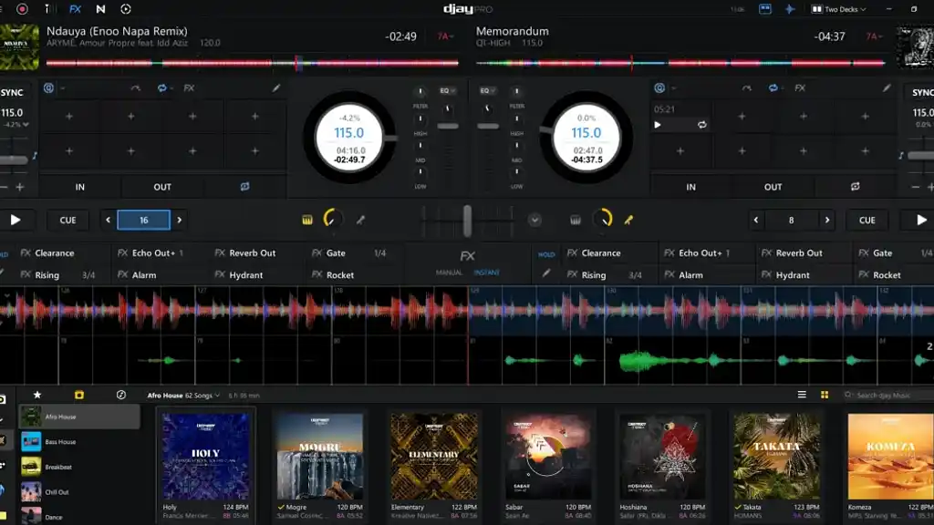Open the right deck key 7A dropdown
The height and width of the screenshot is (525, 934).
tap(874, 36)
